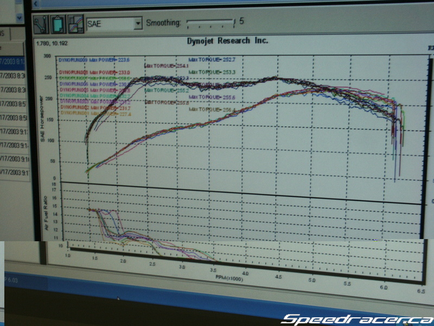Click the graph options icon beside the SAE box
The image size is (434, 326).
[x=75, y=23]
